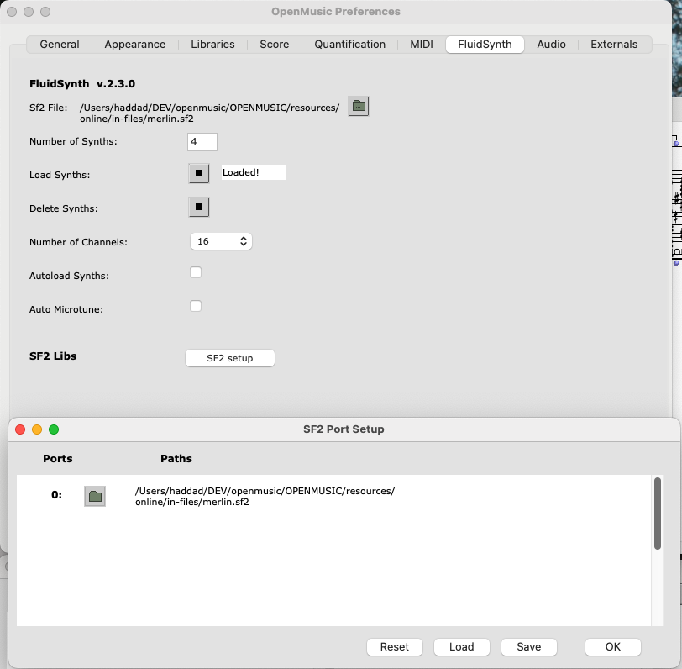Open the MIDI preferences tab
The height and width of the screenshot is (669, 682).
[422, 45]
